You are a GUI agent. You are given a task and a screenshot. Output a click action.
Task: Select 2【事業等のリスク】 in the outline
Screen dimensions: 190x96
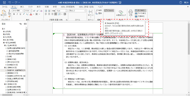12,73
